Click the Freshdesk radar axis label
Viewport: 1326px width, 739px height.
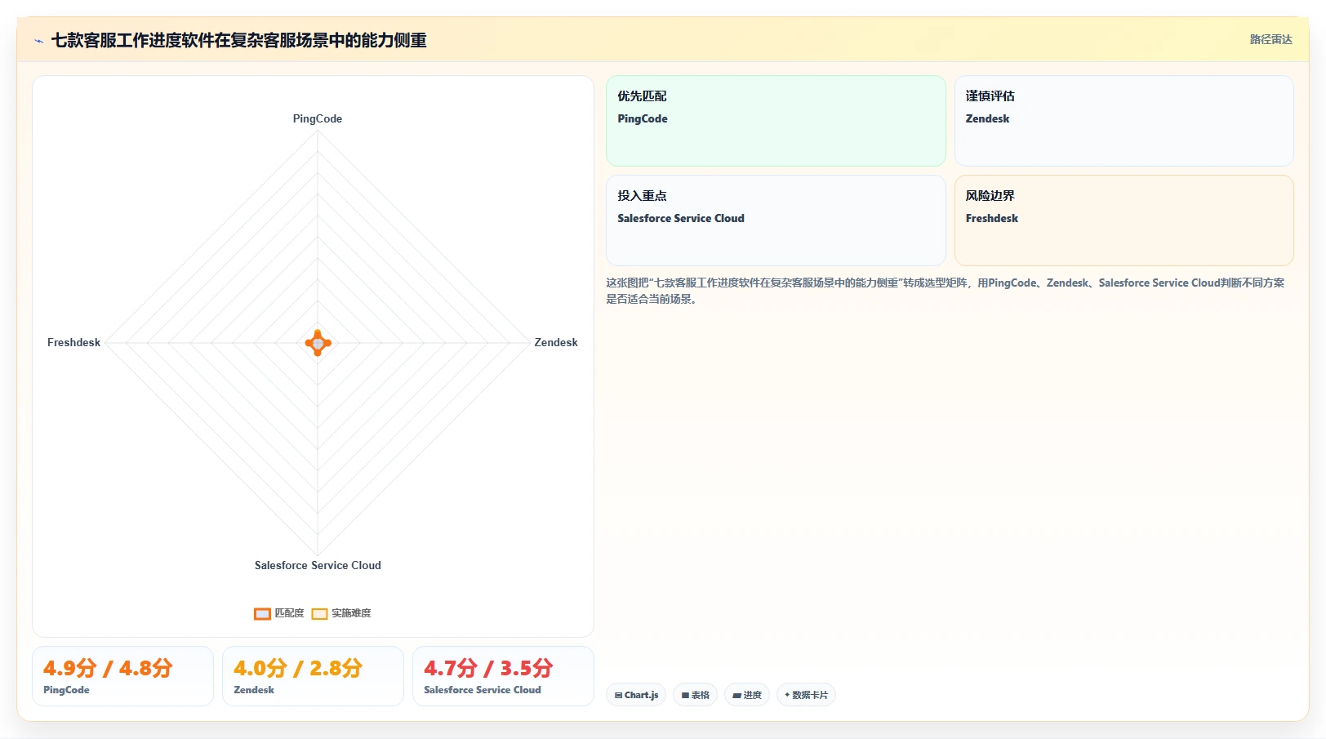(x=73, y=342)
